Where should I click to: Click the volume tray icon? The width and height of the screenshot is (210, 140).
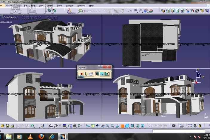[199, 137]
